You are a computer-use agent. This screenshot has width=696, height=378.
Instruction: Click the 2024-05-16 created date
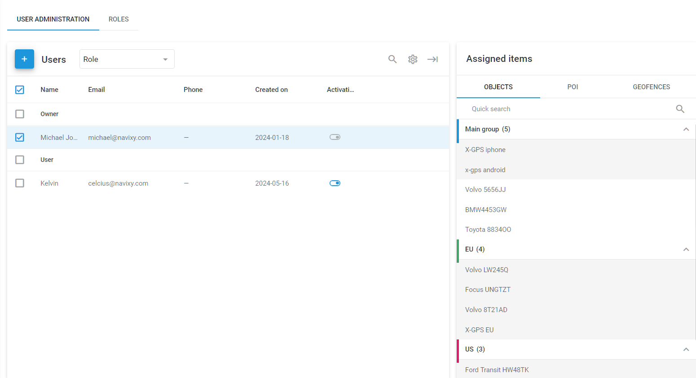click(x=272, y=183)
